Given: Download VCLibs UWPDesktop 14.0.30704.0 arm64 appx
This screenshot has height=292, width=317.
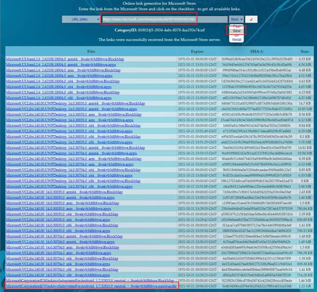Looking at the screenshot, I should click(x=71, y=153).
